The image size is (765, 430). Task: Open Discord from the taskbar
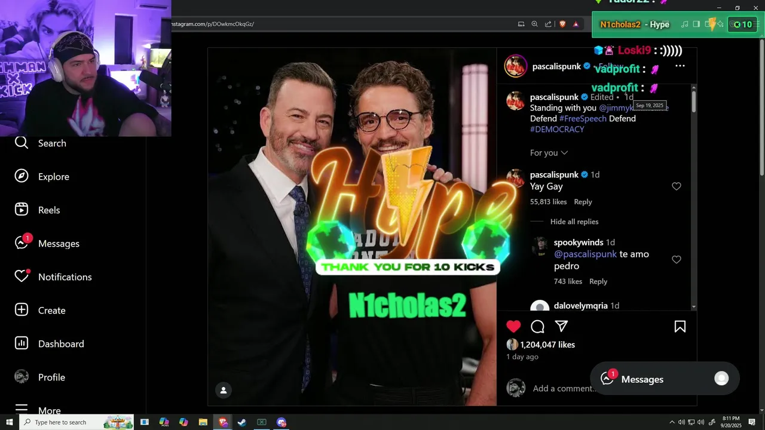point(281,422)
